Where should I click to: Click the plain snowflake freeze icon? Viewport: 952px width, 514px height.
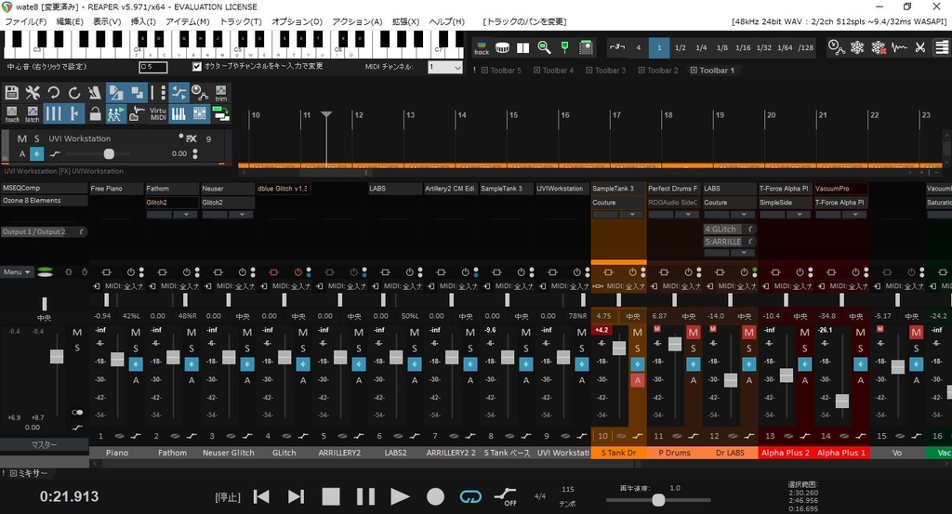coord(856,47)
